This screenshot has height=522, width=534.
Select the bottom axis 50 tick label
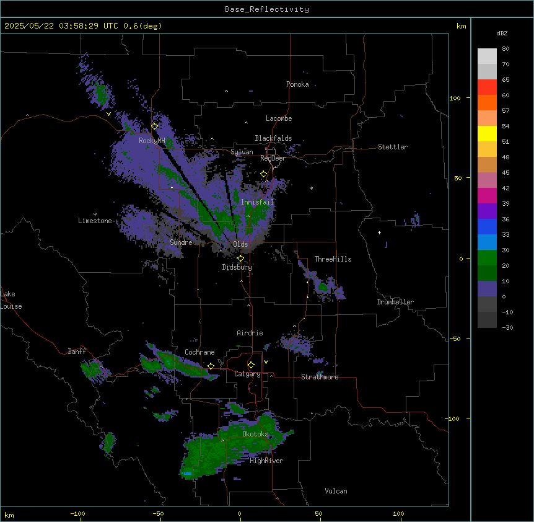(318, 513)
